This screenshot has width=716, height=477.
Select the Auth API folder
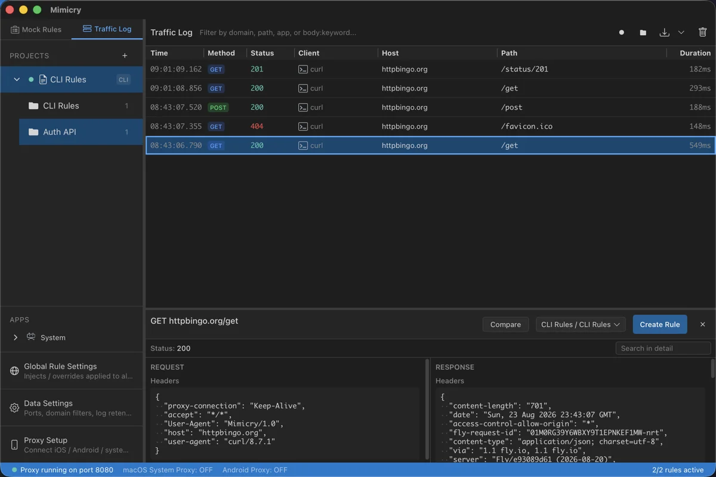(x=81, y=132)
